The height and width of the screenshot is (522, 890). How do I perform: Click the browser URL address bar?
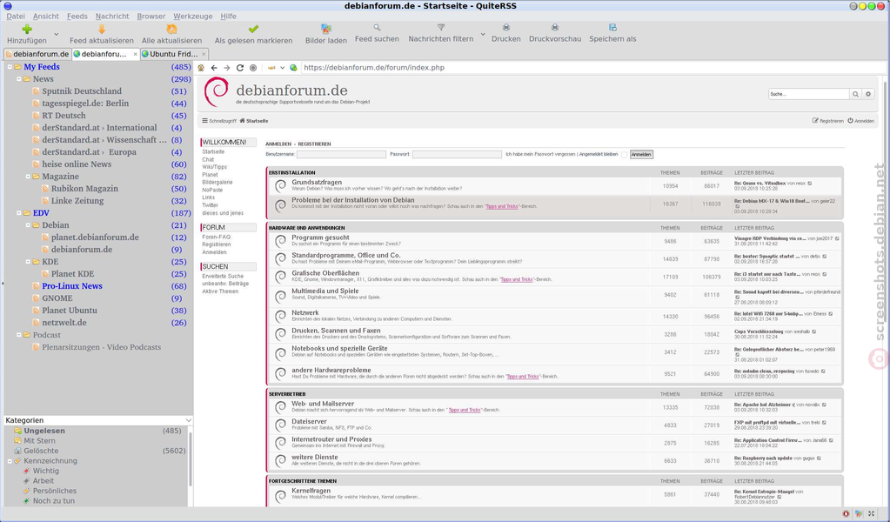[x=593, y=68]
